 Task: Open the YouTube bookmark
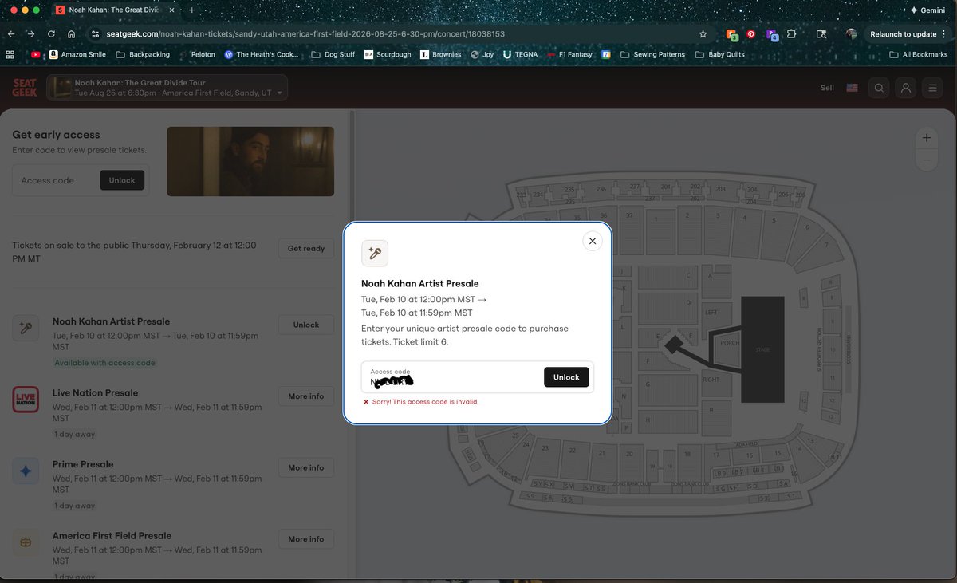[35, 54]
